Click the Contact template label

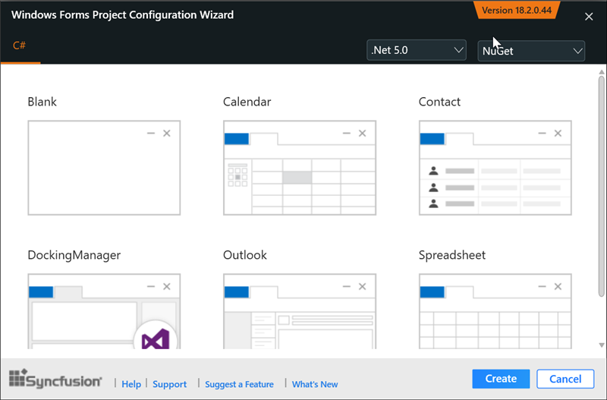coord(439,102)
